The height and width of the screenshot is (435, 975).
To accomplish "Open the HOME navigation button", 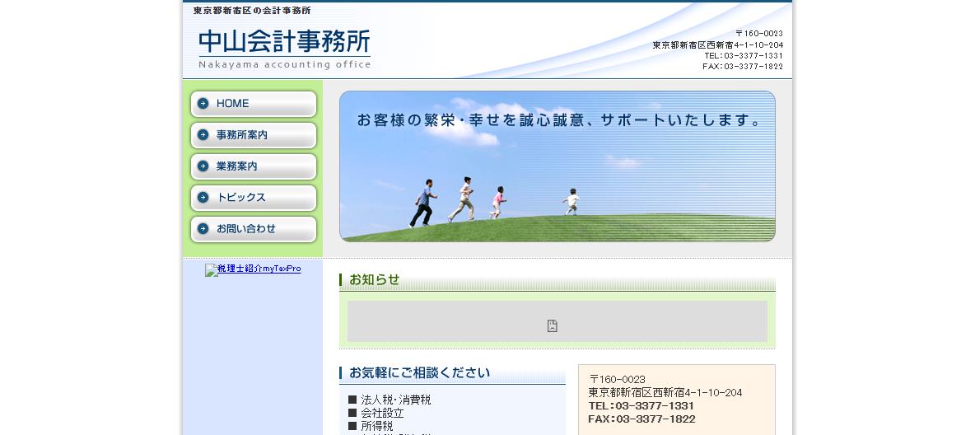I will click(254, 104).
